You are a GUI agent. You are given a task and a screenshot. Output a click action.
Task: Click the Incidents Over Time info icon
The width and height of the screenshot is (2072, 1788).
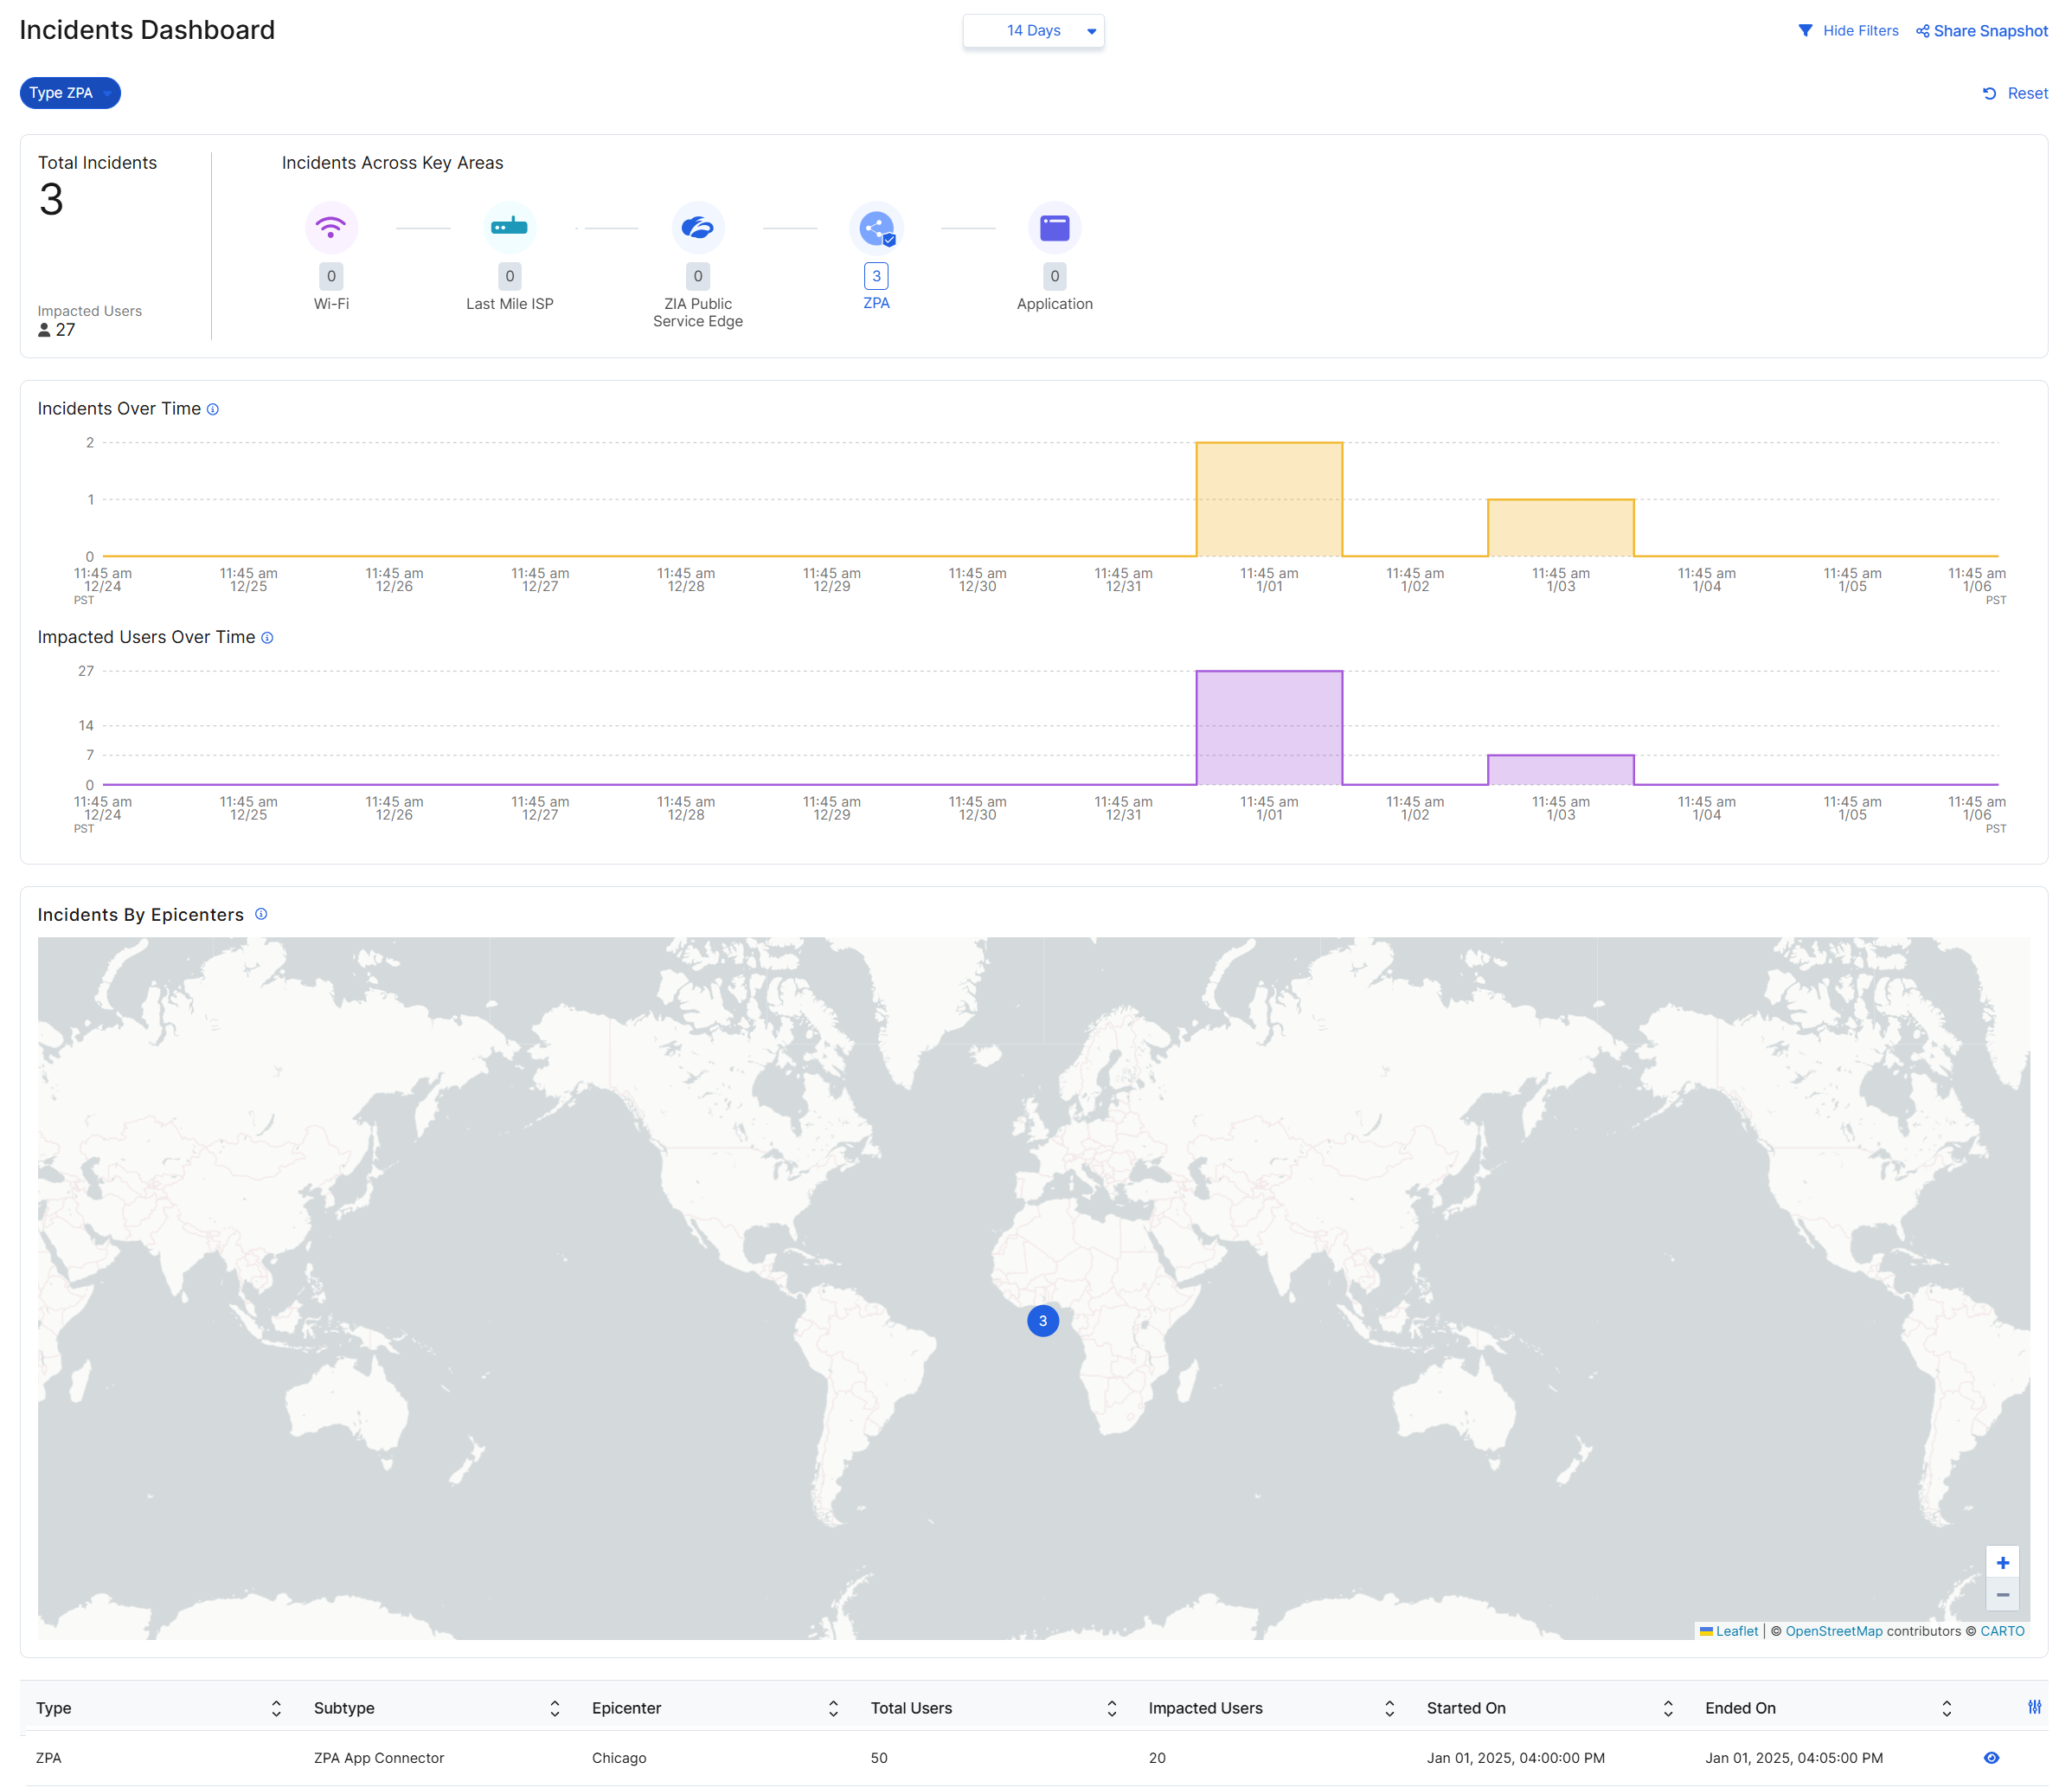(x=213, y=409)
